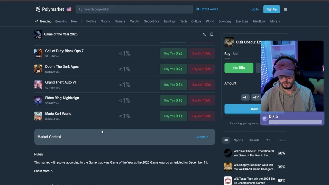
Task: Select the Sports related markets filter
Action: [x=239, y=140]
